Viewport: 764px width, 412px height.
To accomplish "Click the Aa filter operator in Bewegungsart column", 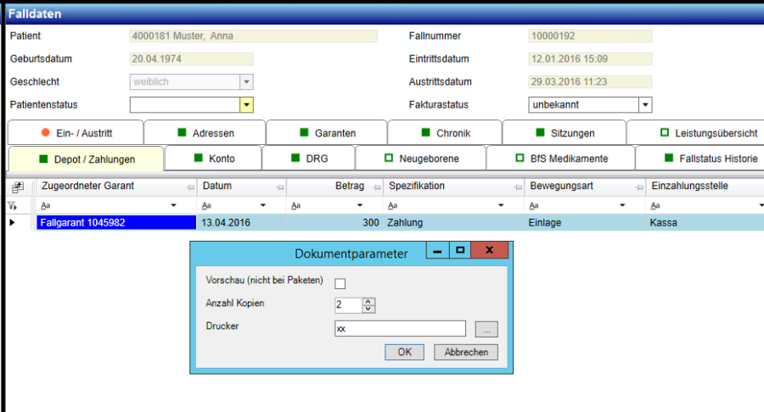I will 534,206.
